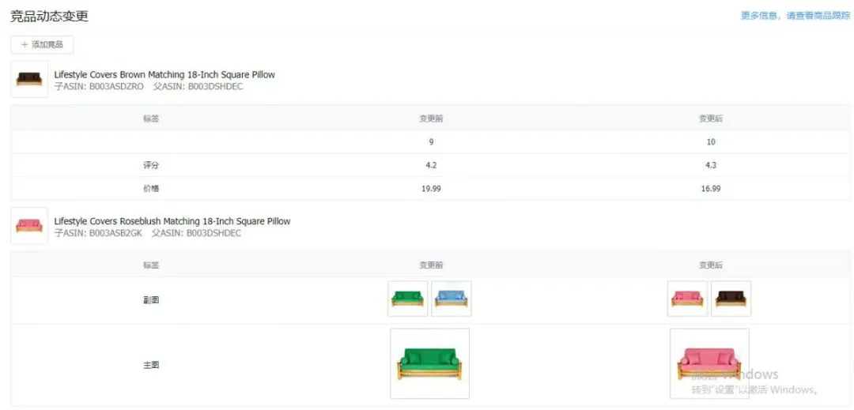Click the pink Roseblush product thumbnail
Image resolution: width=854 pixels, height=410 pixels.
click(x=29, y=226)
